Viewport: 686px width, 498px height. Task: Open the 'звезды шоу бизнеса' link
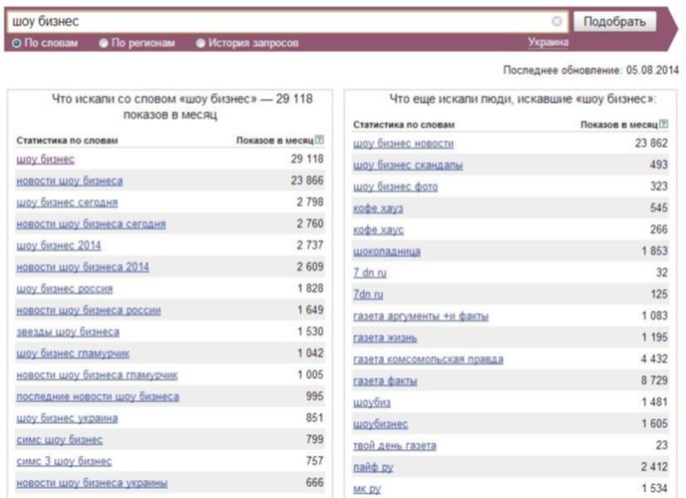(x=68, y=332)
